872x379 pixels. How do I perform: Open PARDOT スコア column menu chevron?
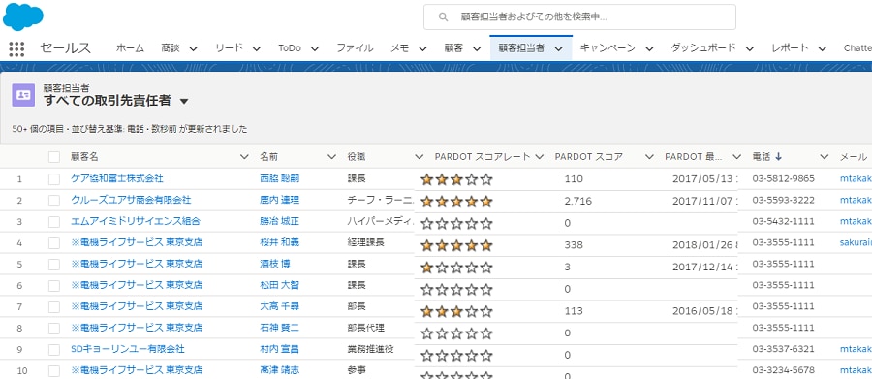point(648,157)
